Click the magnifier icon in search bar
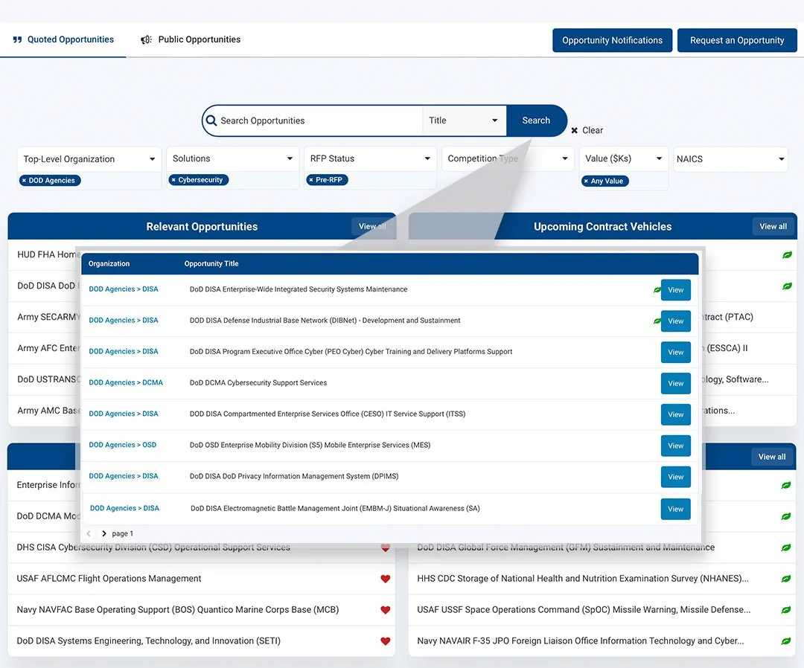The height and width of the screenshot is (668, 804). click(211, 121)
